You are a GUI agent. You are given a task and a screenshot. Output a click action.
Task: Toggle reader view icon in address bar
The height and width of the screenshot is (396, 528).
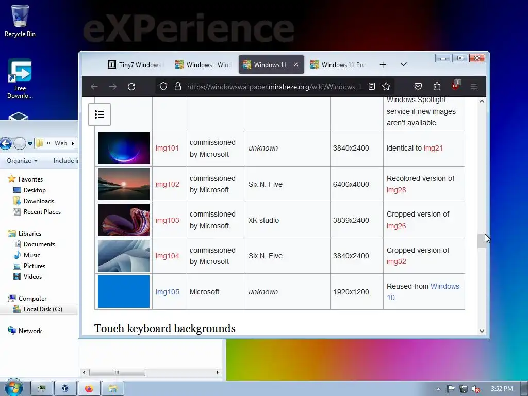point(372,87)
